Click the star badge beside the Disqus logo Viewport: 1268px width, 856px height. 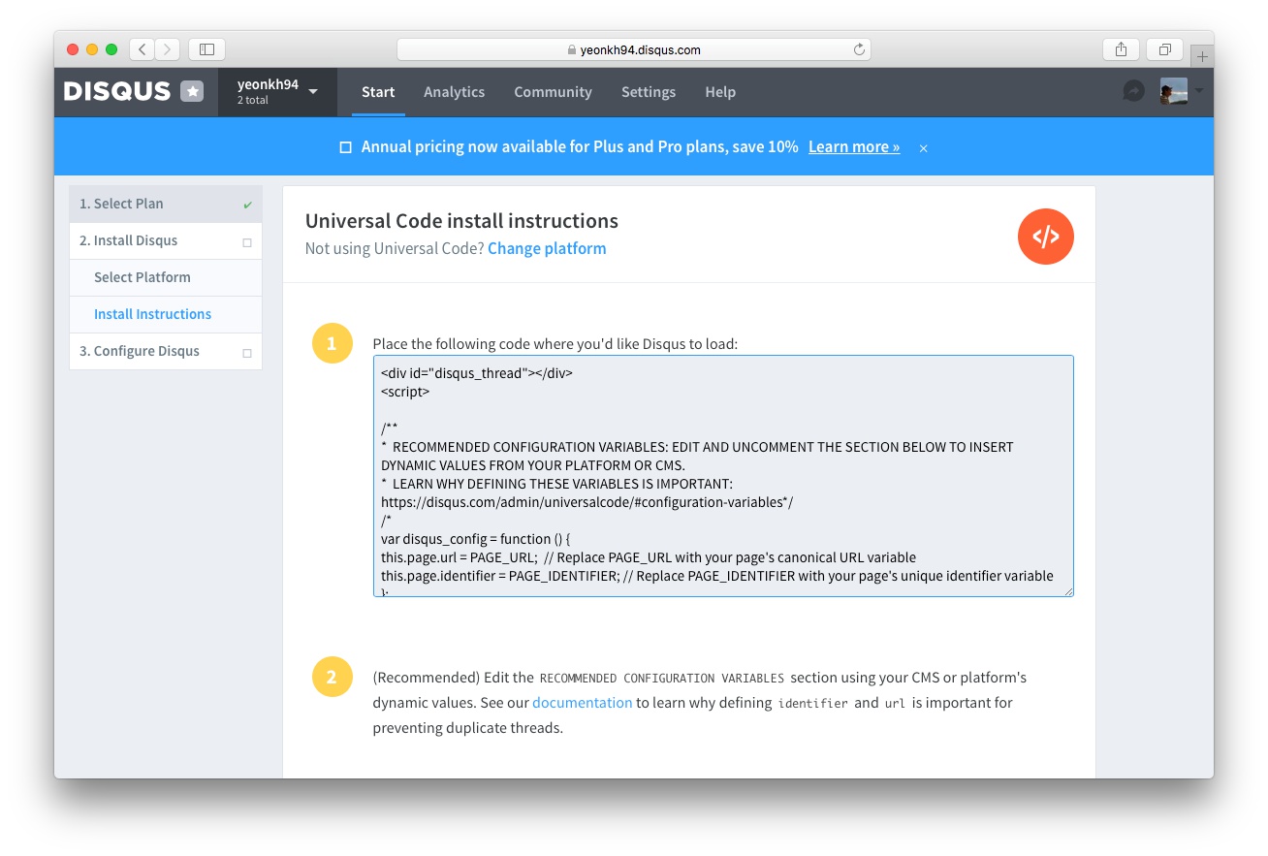pyautogui.click(x=192, y=91)
